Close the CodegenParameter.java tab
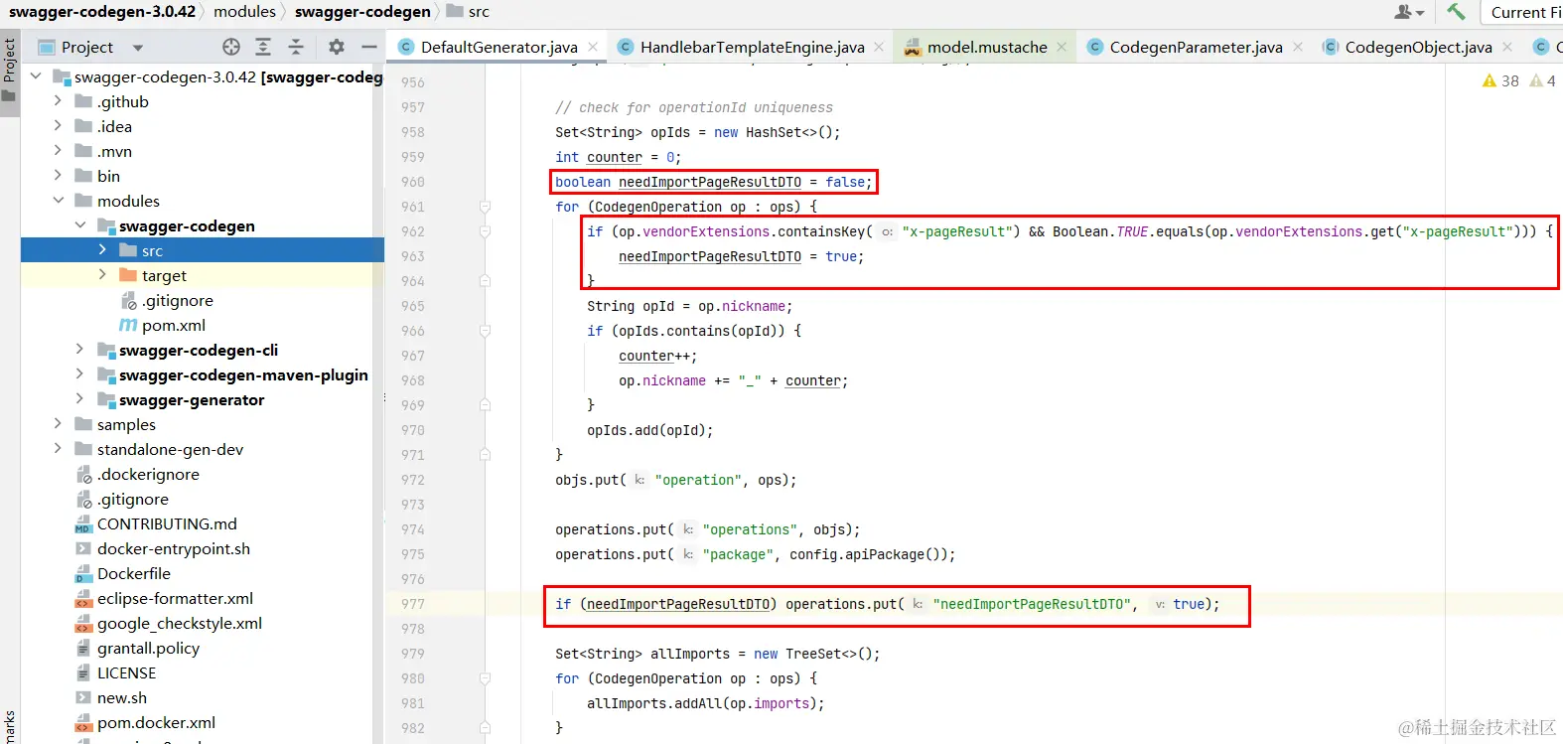 1298,47
